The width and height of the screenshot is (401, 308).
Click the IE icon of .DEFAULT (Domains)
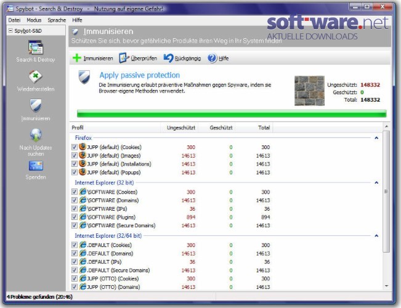click(83, 253)
